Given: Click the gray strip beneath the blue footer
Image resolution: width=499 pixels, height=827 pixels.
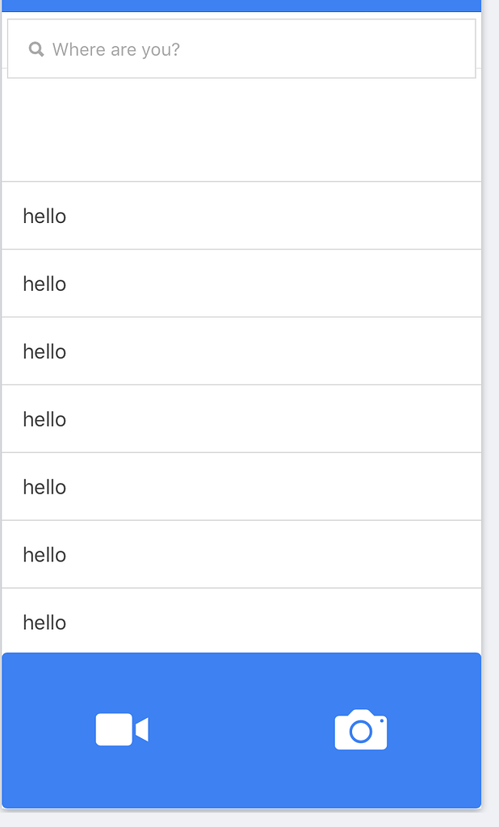Looking at the screenshot, I should pos(241,818).
